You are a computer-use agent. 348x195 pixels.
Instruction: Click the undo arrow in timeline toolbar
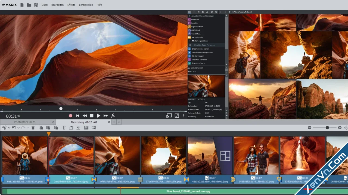(x=14, y=128)
